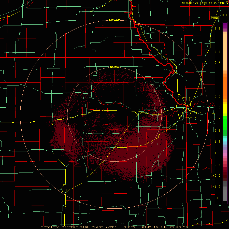Click the yellow band of the color bar
This screenshot has width=229, height=229.
[x=225, y=109]
